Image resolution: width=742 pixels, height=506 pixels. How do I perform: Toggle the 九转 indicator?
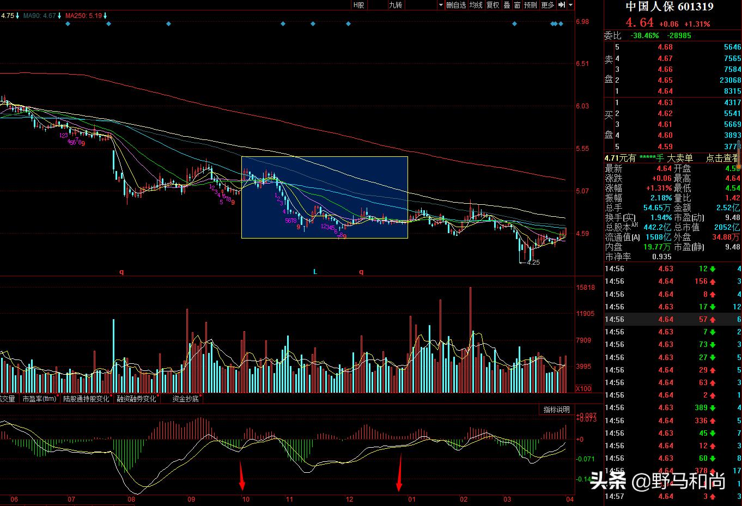(x=396, y=5)
